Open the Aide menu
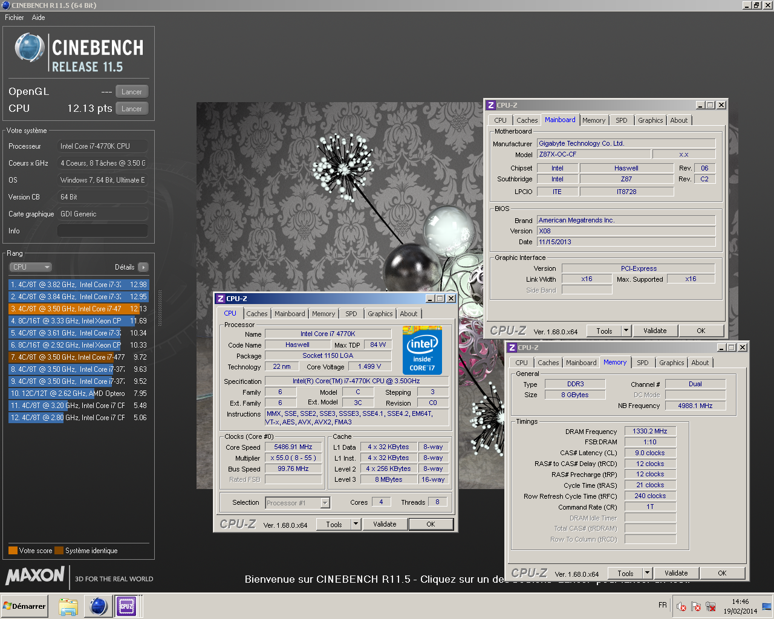The width and height of the screenshot is (774, 619). pyautogui.click(x=38, y=18)
